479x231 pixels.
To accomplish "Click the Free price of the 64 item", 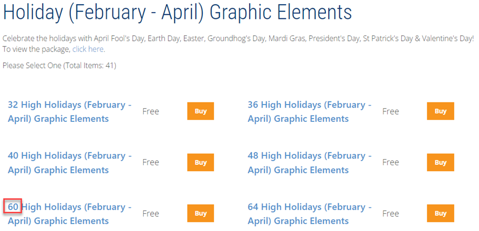I will 390,214.
